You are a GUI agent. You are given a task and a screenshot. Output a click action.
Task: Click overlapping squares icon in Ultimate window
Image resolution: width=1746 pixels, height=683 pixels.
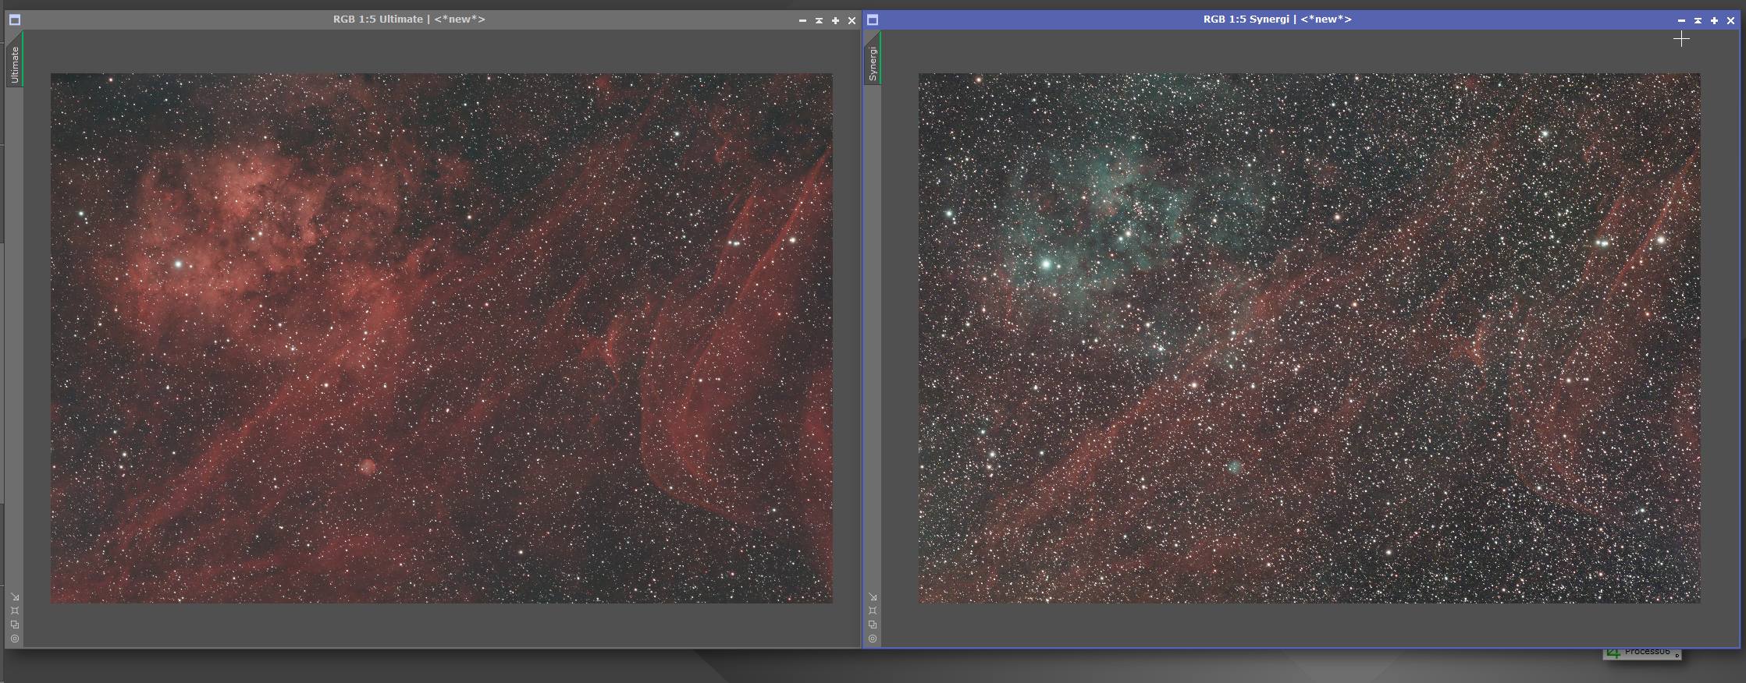(x=15, y=625)
